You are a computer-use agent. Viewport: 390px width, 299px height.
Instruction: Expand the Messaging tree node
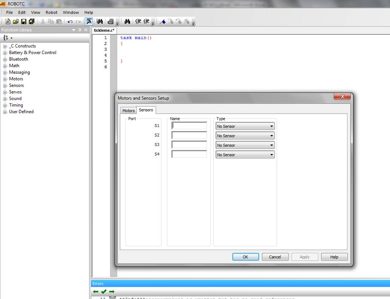[5, 72]
